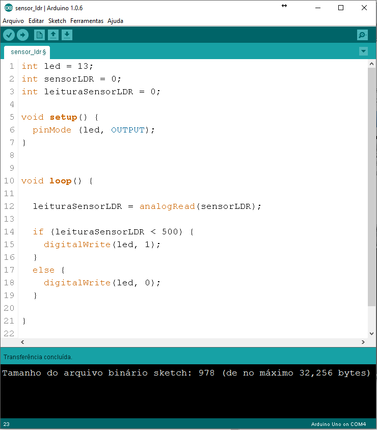The width and height of the screenshot is (377, 430).
Task: Open a sketch with up-arrow icon
Action: [x=53, y=35]
